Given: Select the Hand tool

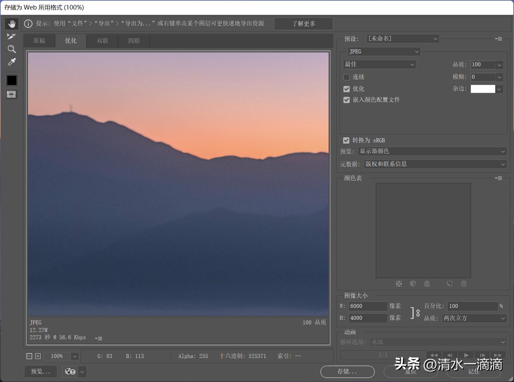Looking at the screenshot, I should tap(12, 24).
